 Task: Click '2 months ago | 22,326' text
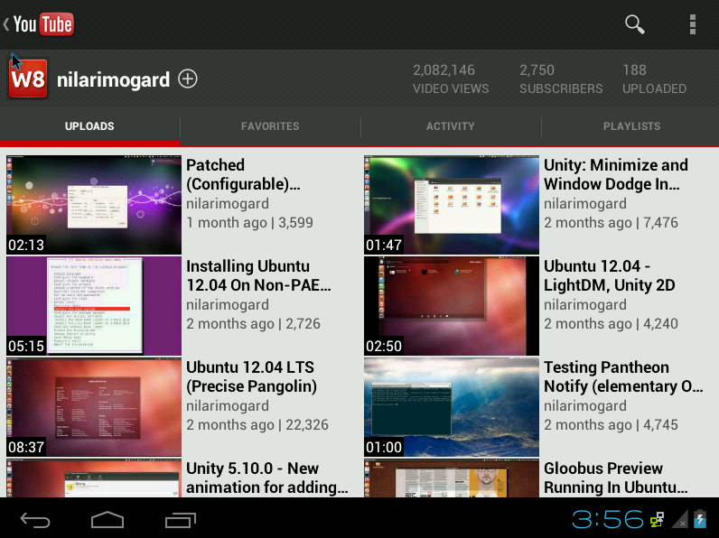point(257,425)
